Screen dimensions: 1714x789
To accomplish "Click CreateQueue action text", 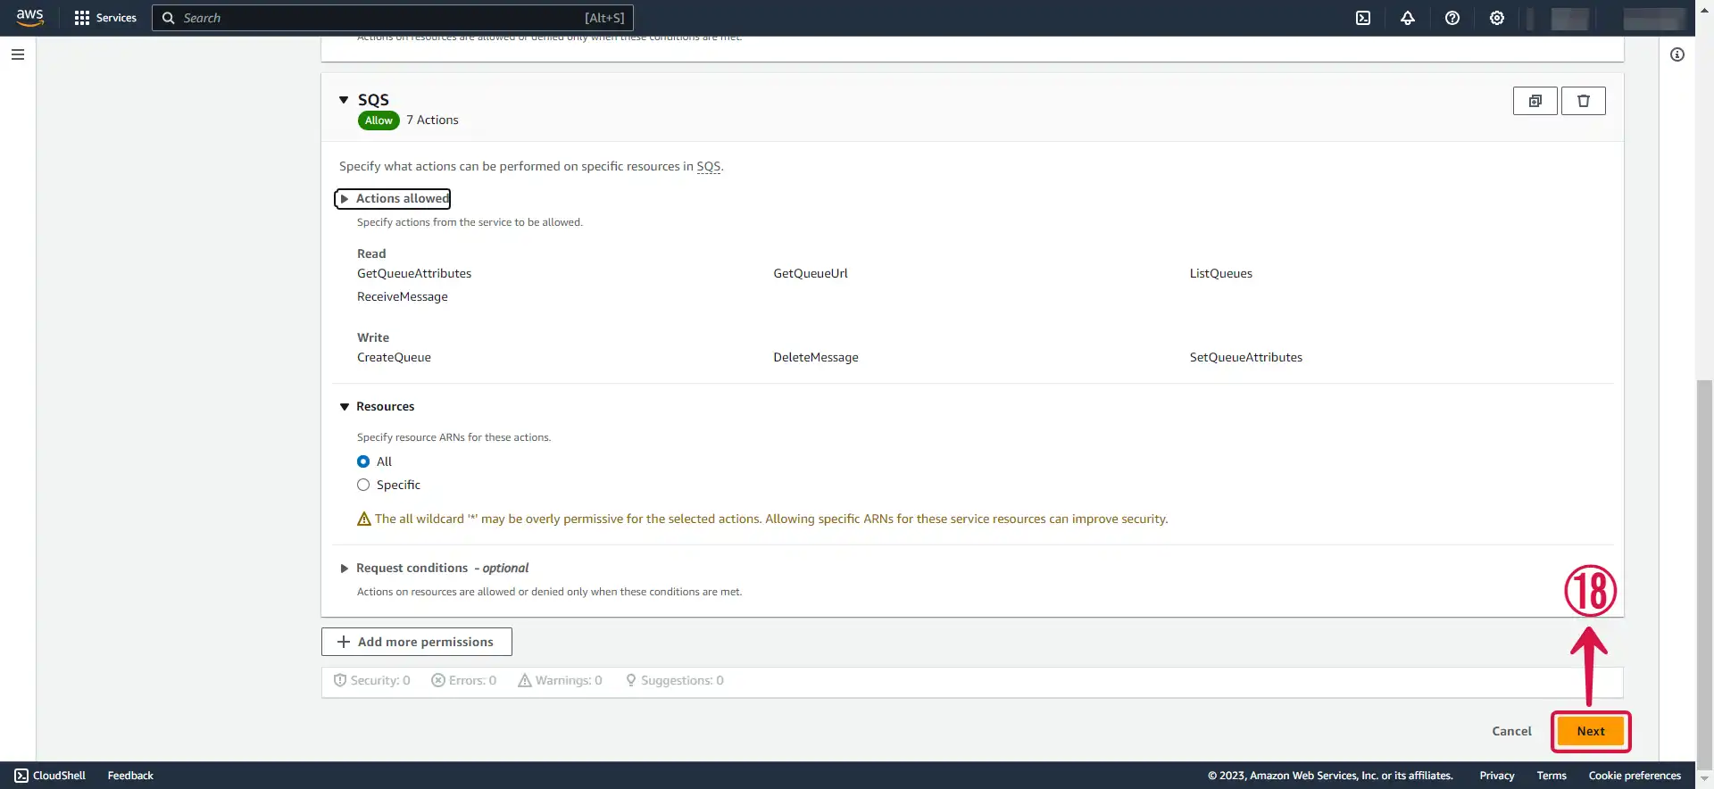I will [394, 357].
